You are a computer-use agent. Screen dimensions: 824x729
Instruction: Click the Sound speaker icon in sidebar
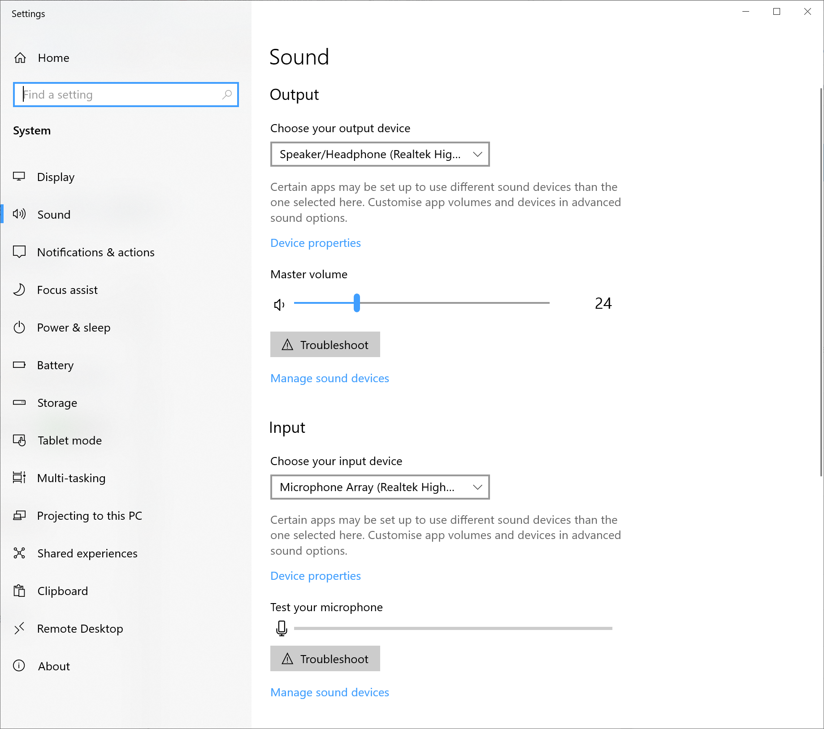click(x=19, y=214)
